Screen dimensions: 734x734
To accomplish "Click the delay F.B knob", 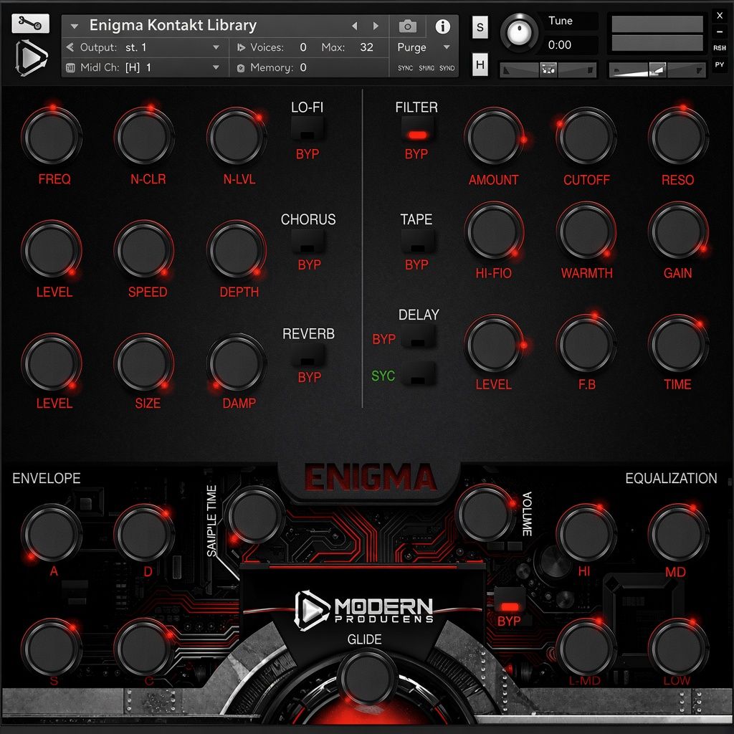I will tap(586, 344).
